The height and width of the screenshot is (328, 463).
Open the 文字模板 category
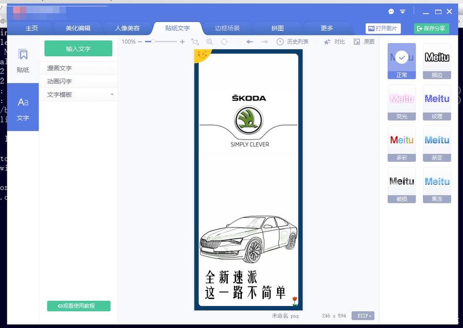click(x=78, y=94)
